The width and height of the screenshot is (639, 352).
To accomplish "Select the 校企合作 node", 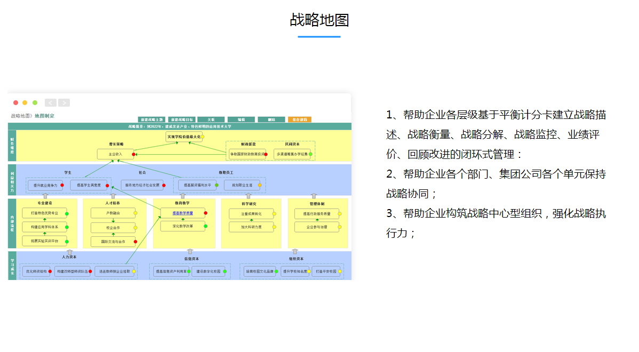I will tap(113, 228).
